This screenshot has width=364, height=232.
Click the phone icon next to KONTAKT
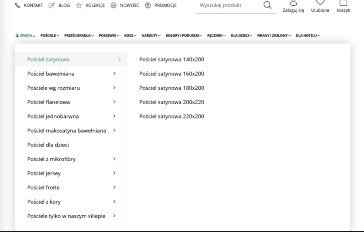pos(18,5)
